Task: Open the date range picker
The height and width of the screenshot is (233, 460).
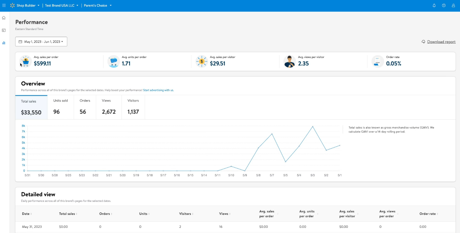Action: click(41, 42)
